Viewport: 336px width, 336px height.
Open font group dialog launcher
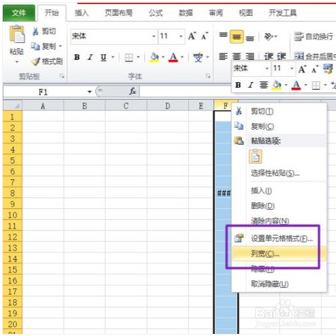coord(208,76)
